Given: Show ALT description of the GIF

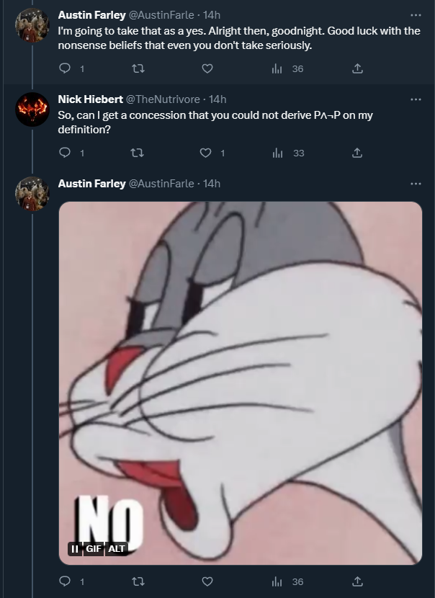Looking at the screenshot, I should [x=117, y=548].
